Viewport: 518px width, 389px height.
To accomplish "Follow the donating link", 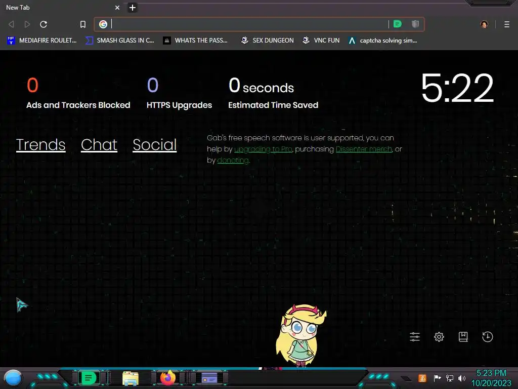I will tap(233, 161).
